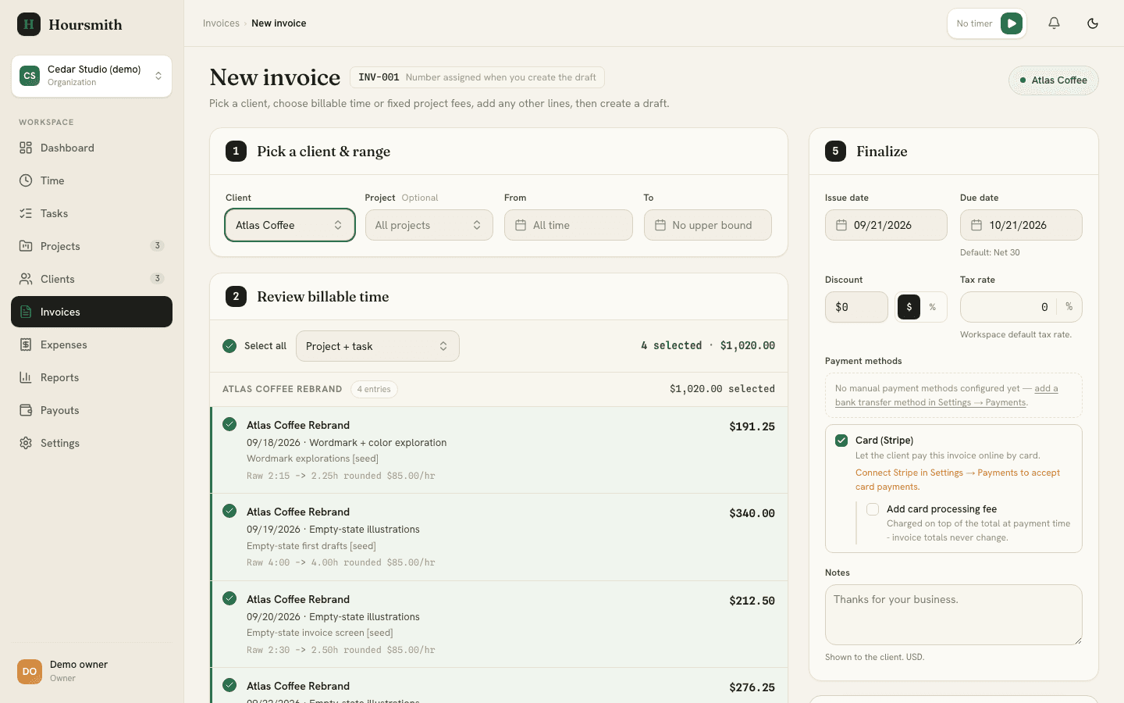
Task: Click the calendar icon in To field
Action: point(660,225)
